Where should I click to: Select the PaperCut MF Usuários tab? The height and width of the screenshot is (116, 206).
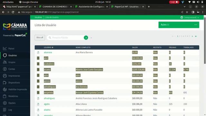(127, 6)
